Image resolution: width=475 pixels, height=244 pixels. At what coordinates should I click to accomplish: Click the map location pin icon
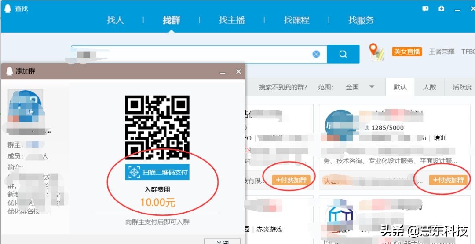pos(376,52)
